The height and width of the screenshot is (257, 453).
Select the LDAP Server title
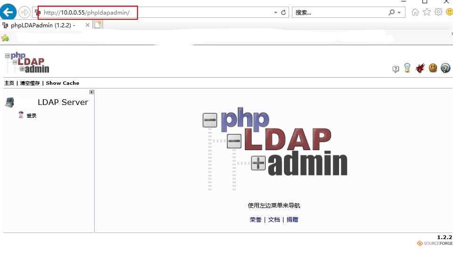coord(63,102)
